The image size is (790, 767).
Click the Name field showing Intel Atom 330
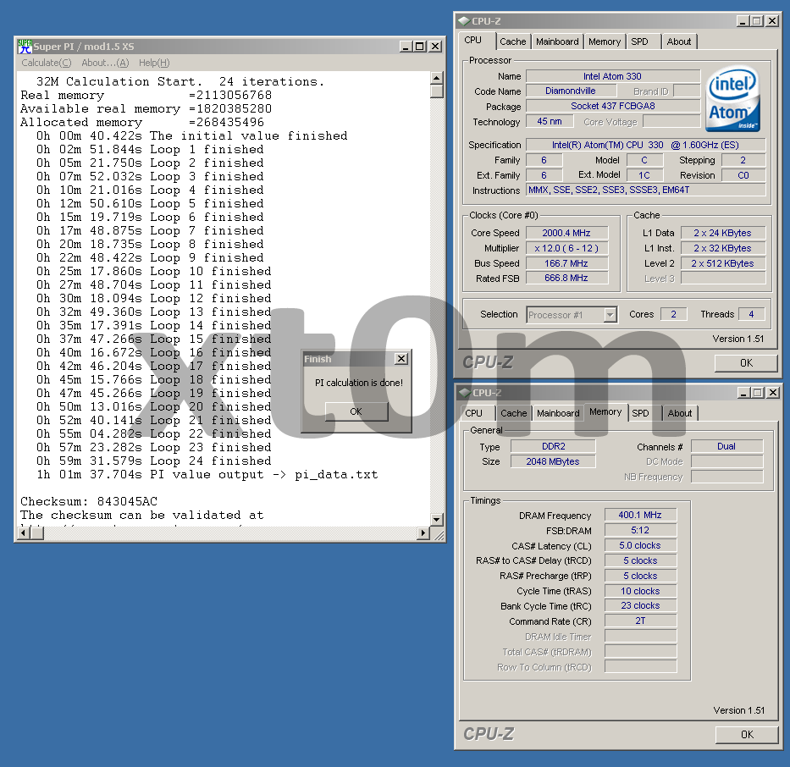tap(613, 76)
